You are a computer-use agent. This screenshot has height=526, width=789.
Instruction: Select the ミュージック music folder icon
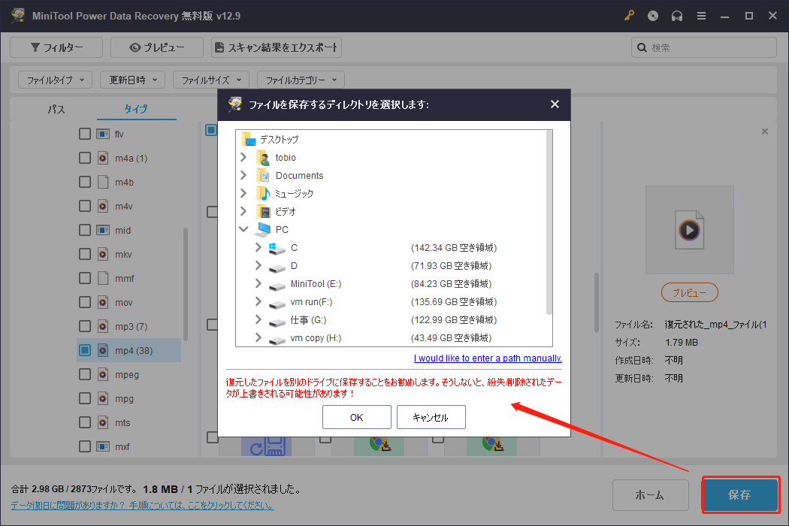pos(263,193)
